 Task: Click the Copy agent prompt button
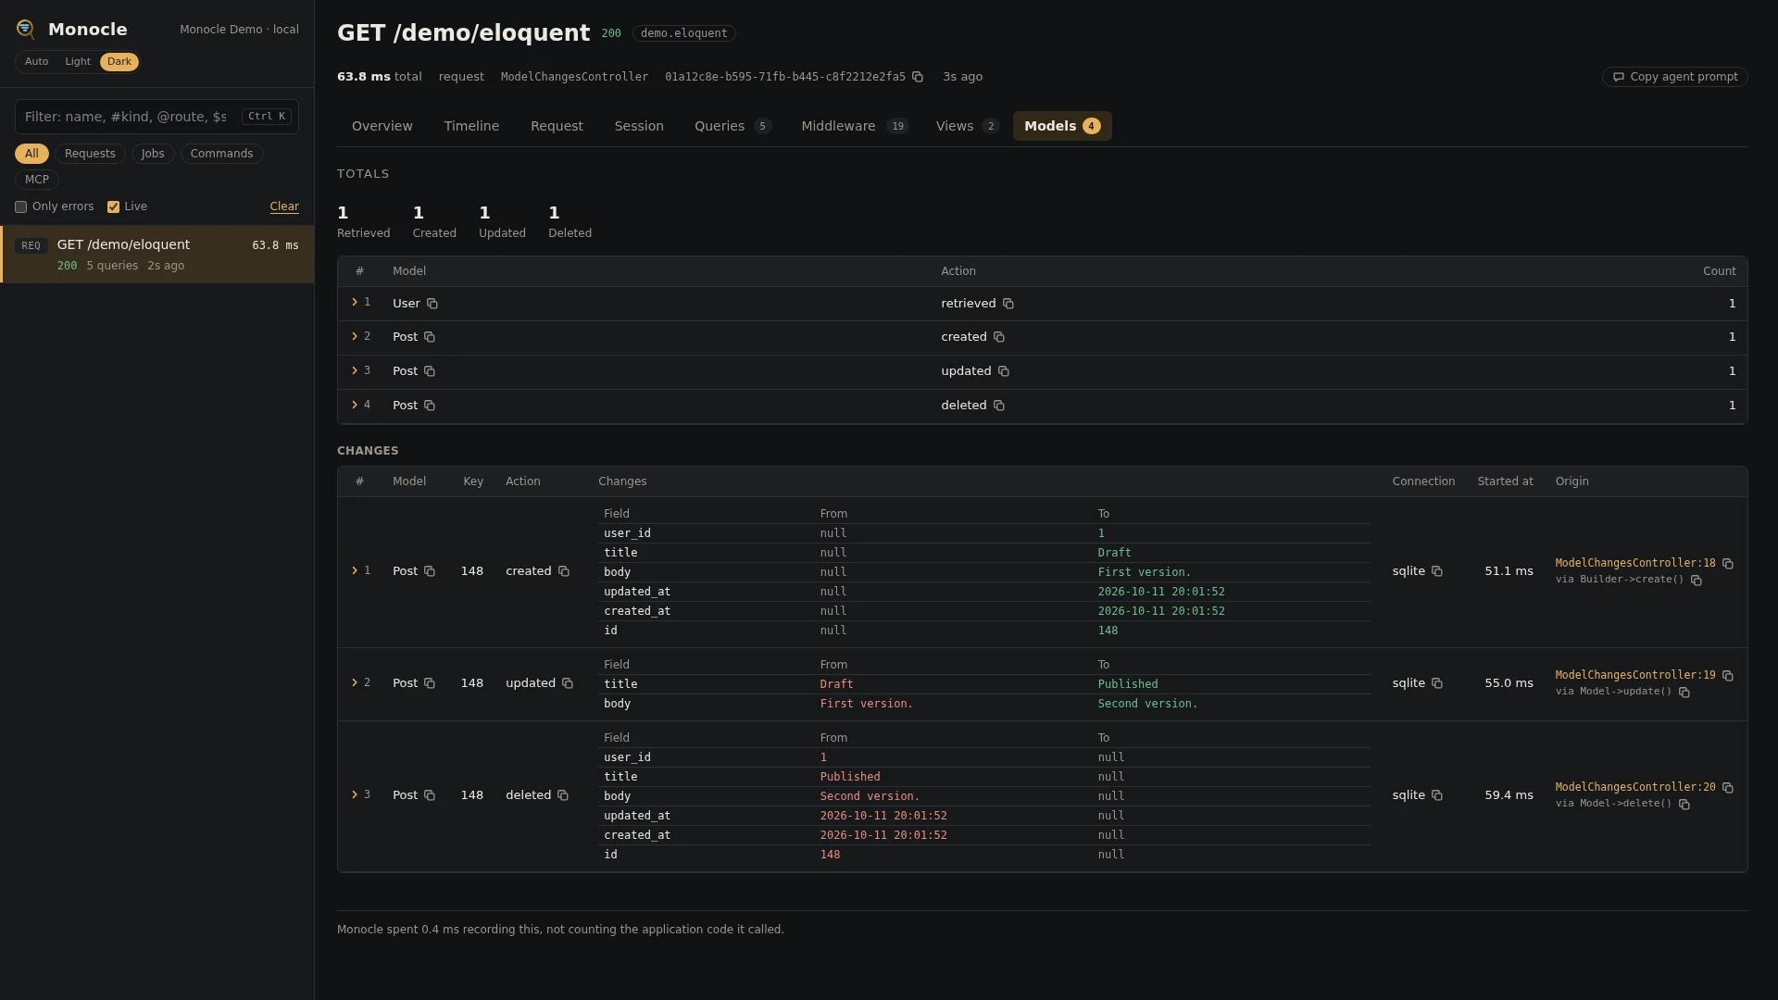coord(1675,77)
